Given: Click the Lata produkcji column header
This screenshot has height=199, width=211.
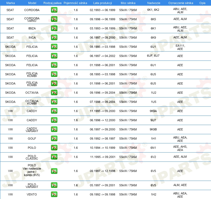Looking at the screenshot, I should (103, 3).
